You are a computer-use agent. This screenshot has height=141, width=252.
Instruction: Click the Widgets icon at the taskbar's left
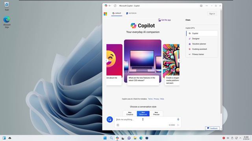pos(4,138)
